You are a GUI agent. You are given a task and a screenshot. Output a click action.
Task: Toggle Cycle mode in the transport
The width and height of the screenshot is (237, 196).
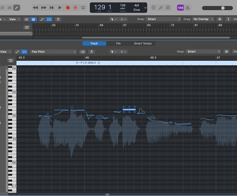point(83,8)
